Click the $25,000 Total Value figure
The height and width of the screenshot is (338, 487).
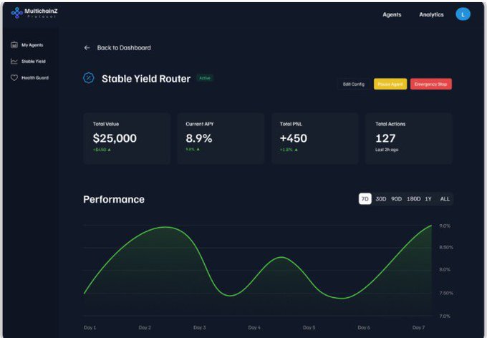click(x=115, y=138)
